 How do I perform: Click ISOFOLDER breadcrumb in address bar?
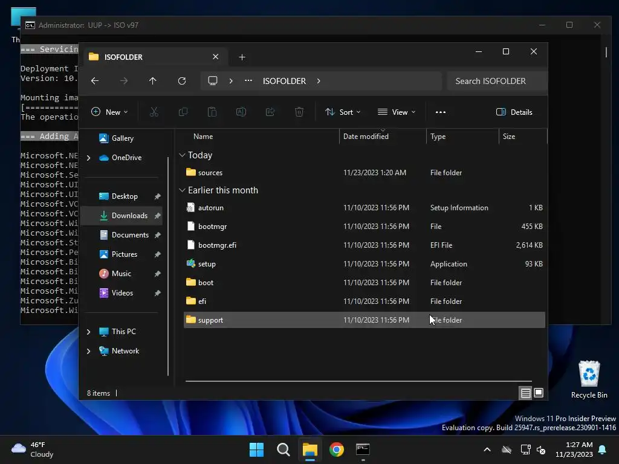(x=284, y=81)
